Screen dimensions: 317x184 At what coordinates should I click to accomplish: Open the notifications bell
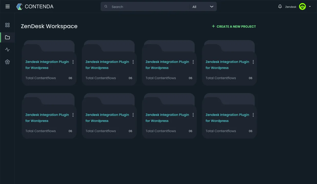280,7
